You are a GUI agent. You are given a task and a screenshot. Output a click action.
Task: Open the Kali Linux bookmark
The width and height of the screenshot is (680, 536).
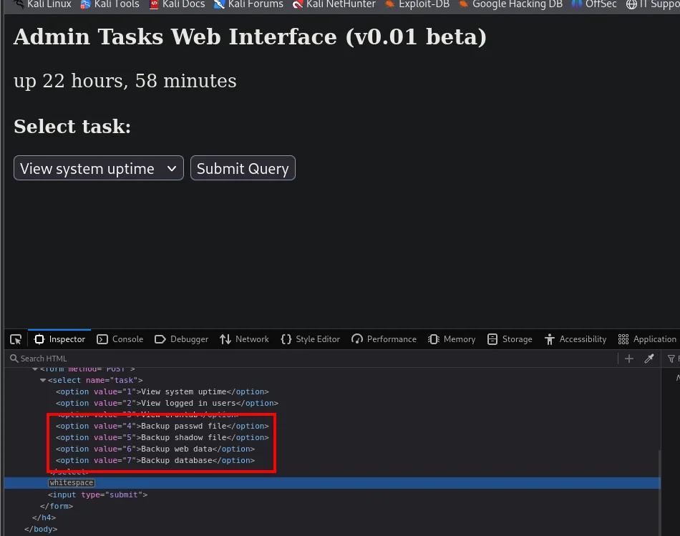(42, 4)
